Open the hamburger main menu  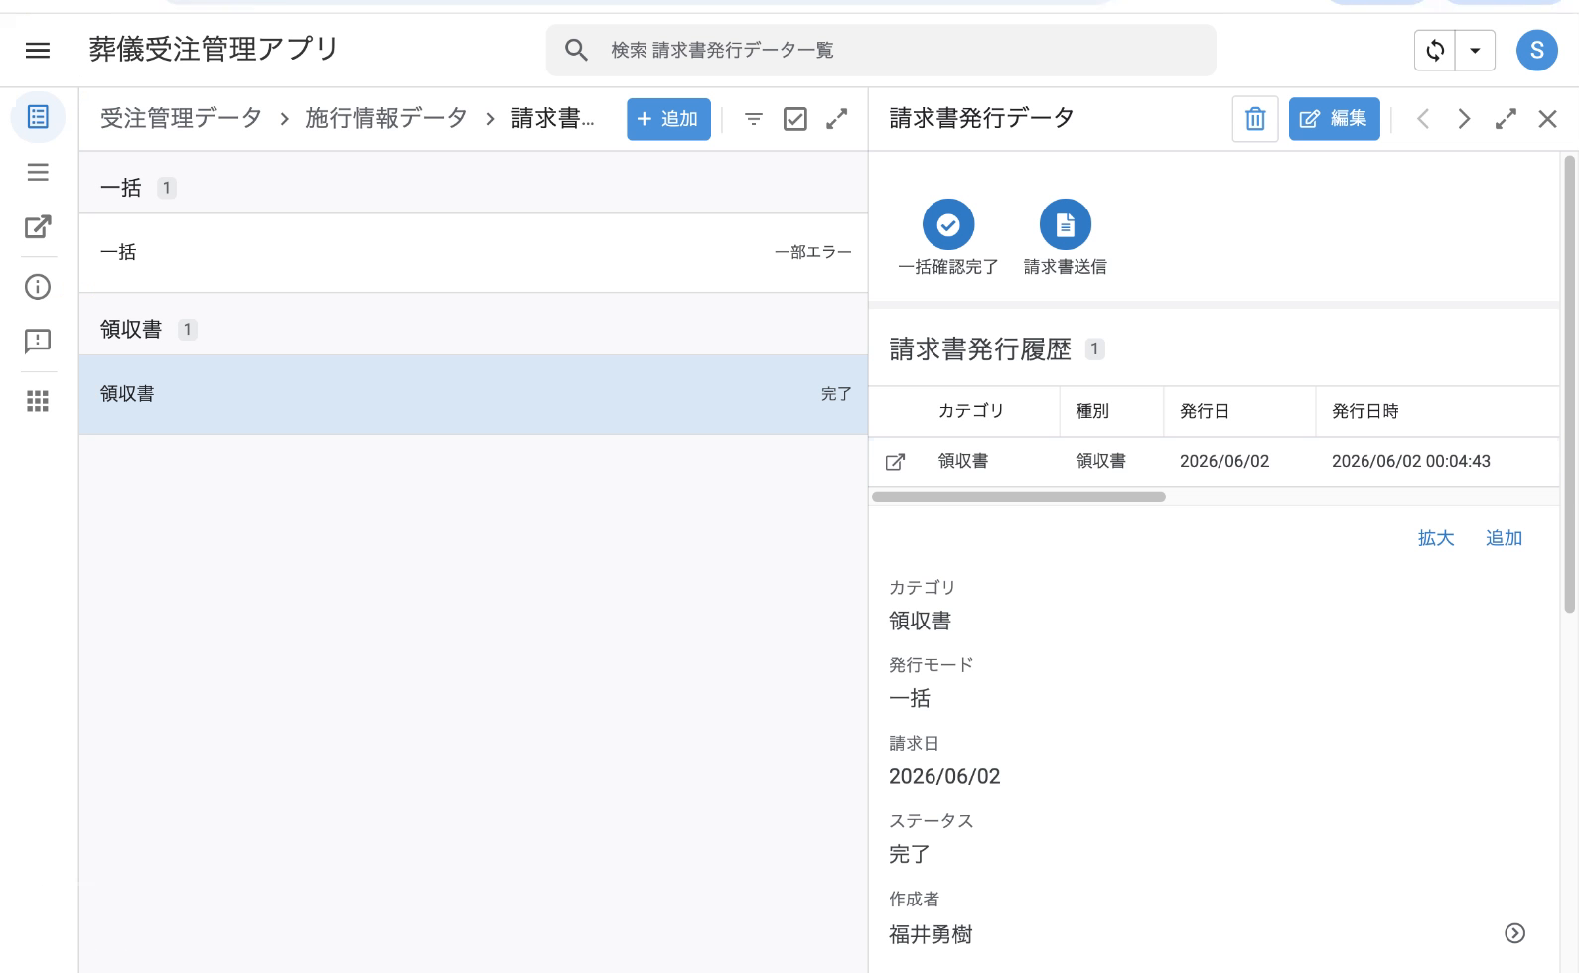coord(38,50)
